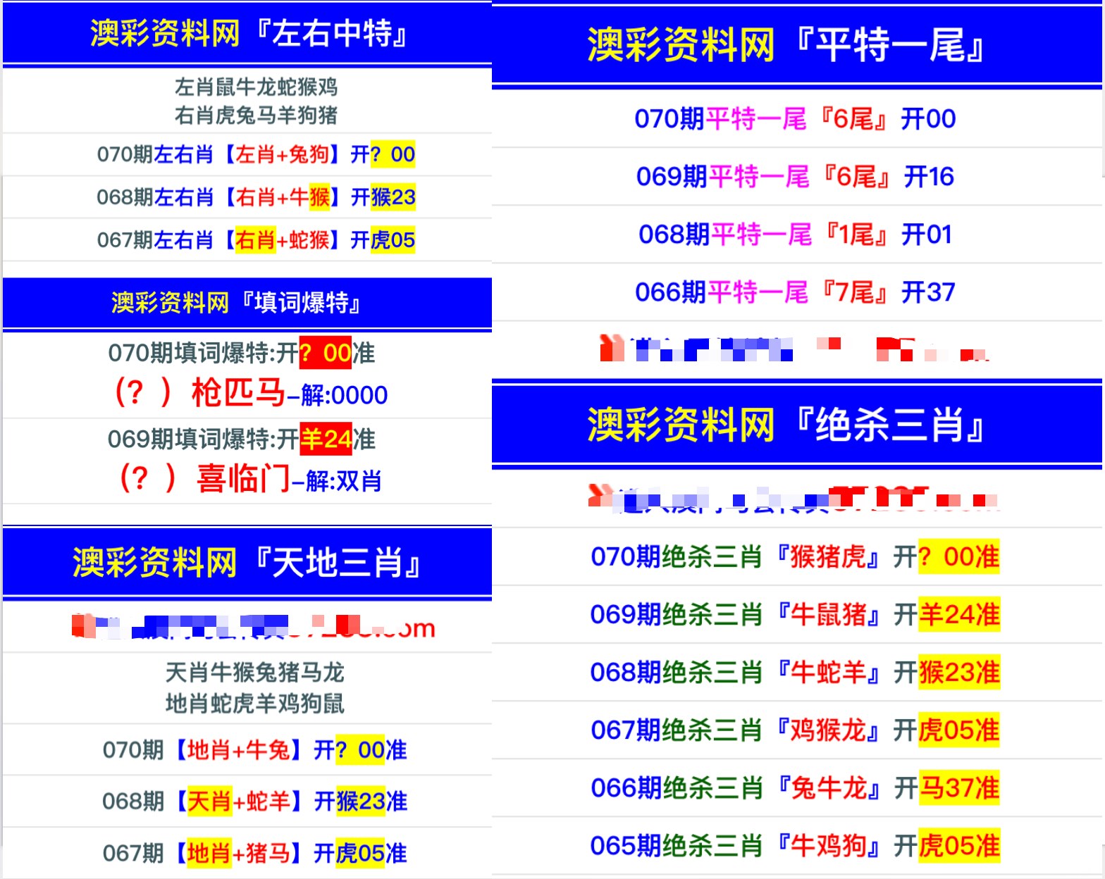Click the 070期左右肖 prediction row
This screenshot has height=879, width=1105.
(x=256, y=154)
